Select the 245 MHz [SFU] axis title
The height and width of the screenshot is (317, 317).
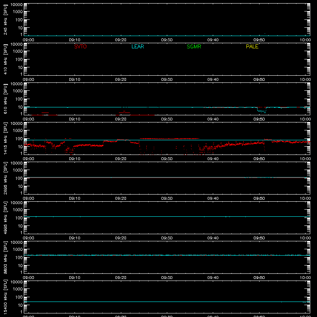pyautogui.click(x=5, y=20)
